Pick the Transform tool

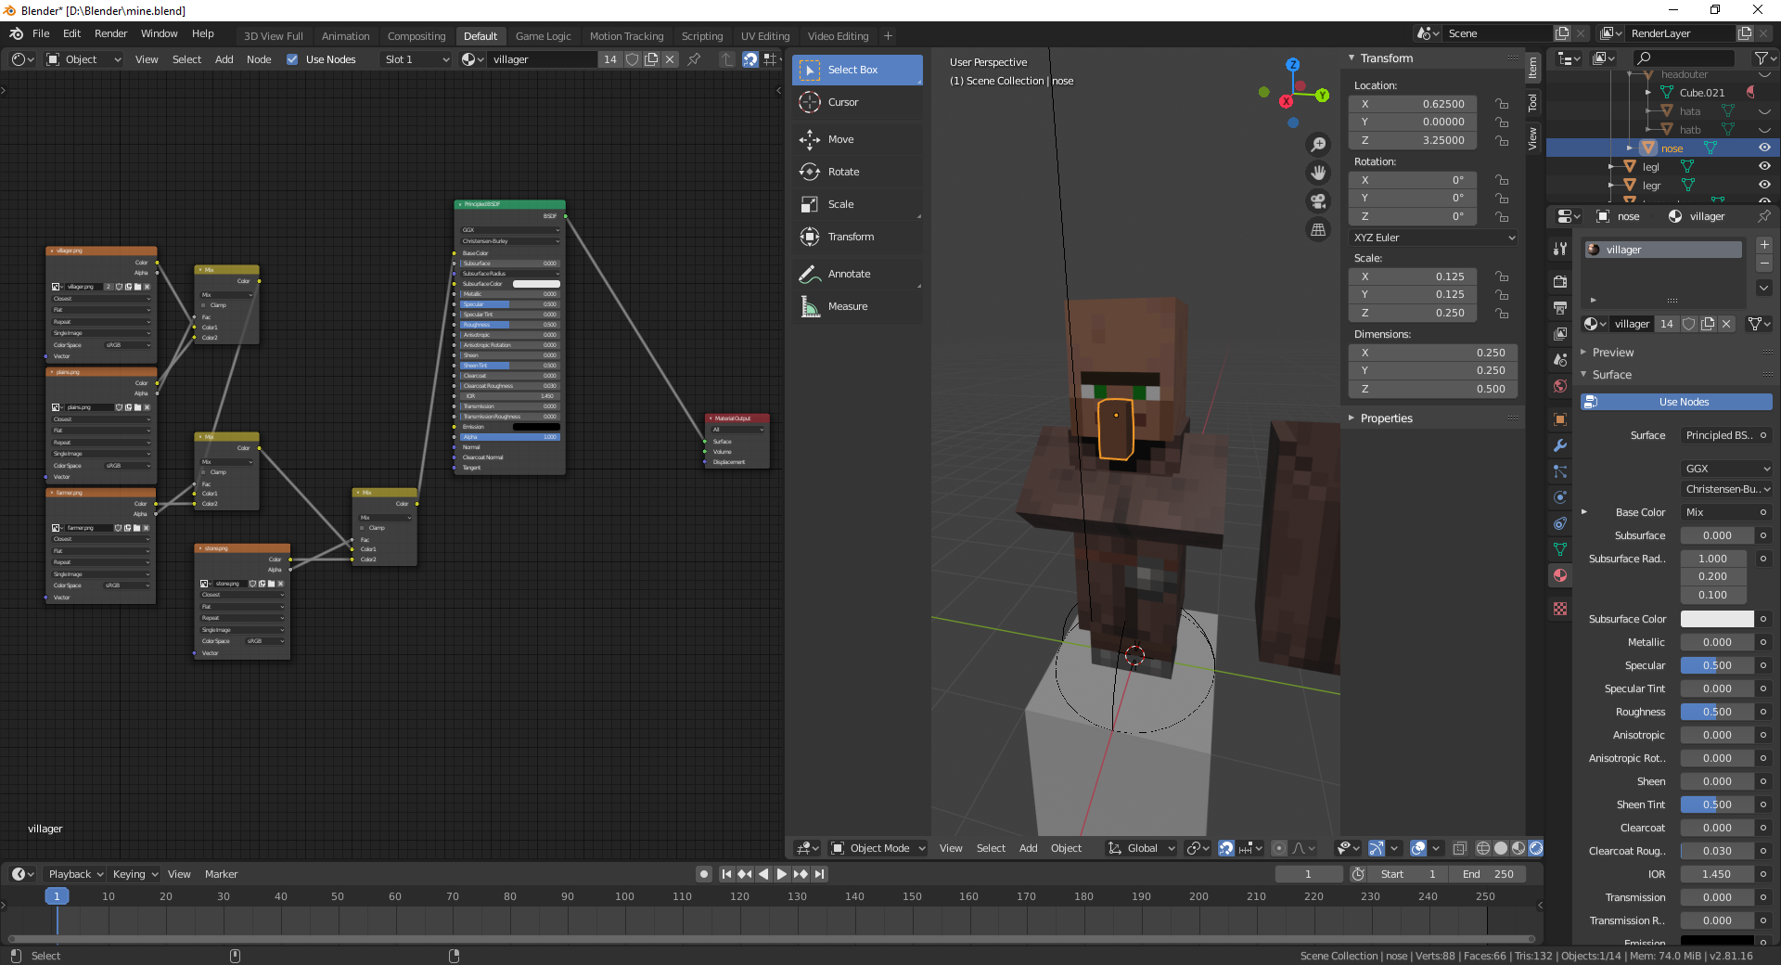coord(857,237)
